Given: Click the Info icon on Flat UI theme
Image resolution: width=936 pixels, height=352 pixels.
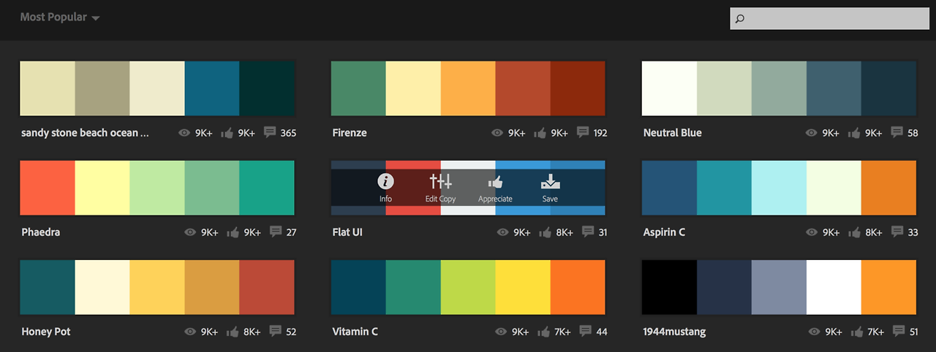Looking at the screenshot, I should tap(385, 181).
